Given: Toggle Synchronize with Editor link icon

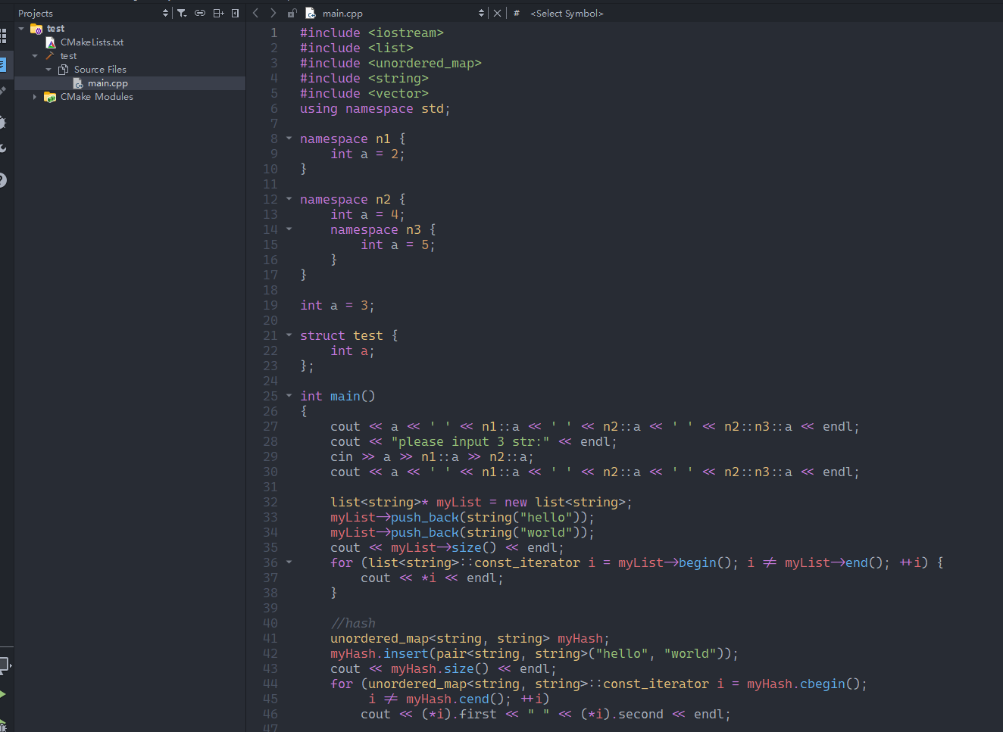Looking at the screenshot, I should click(x=199, y=13).
